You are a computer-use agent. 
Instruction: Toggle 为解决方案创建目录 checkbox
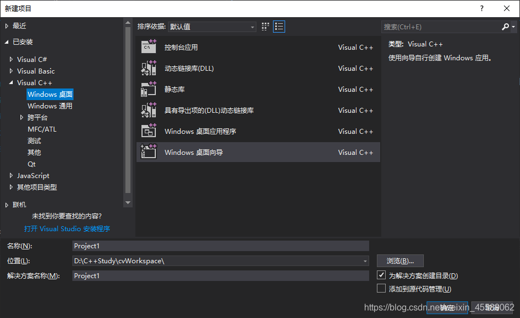pos(381,275)
